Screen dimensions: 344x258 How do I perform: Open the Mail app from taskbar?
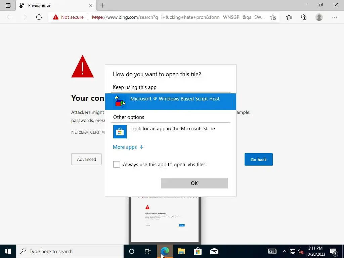pos(214,251)
